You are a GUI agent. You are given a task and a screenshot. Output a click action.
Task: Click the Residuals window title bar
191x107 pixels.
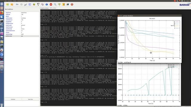pos(150,16)
